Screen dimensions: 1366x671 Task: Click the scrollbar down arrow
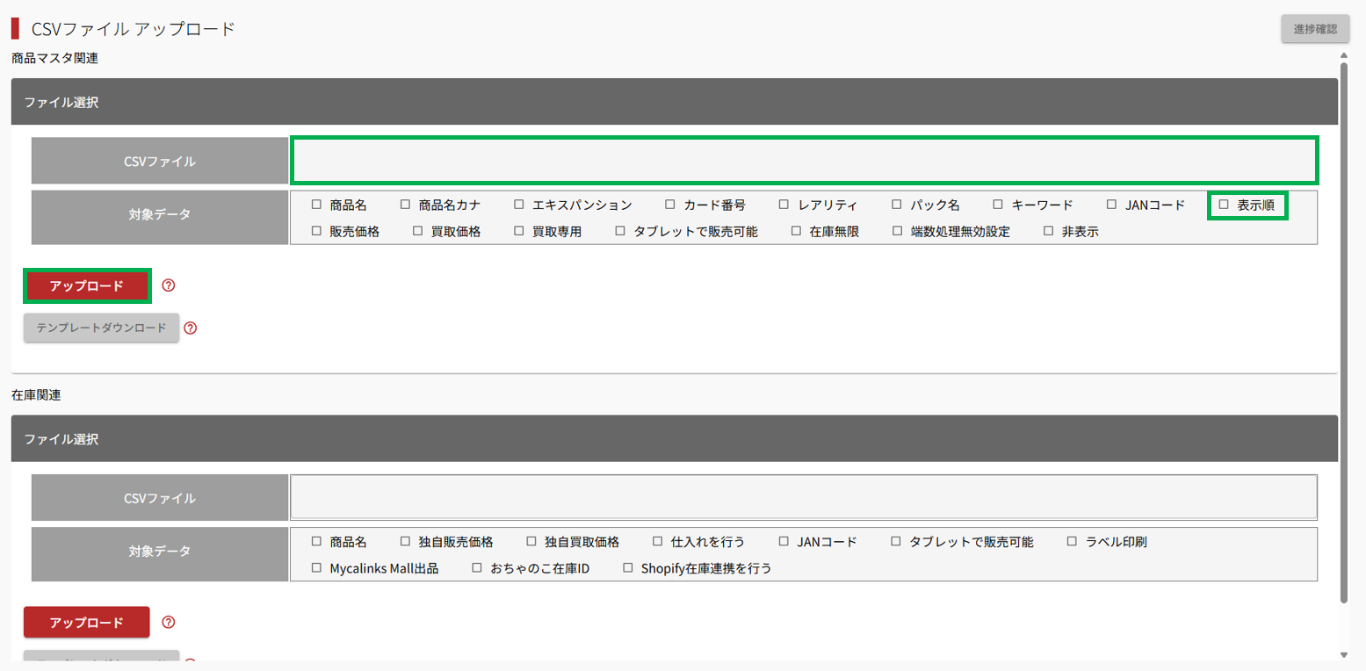(x=1343, y=654)
